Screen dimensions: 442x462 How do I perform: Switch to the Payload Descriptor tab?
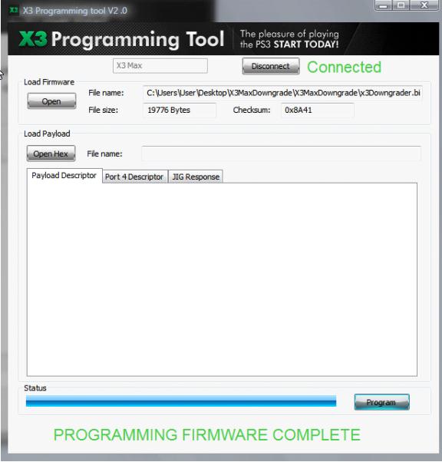64,176
